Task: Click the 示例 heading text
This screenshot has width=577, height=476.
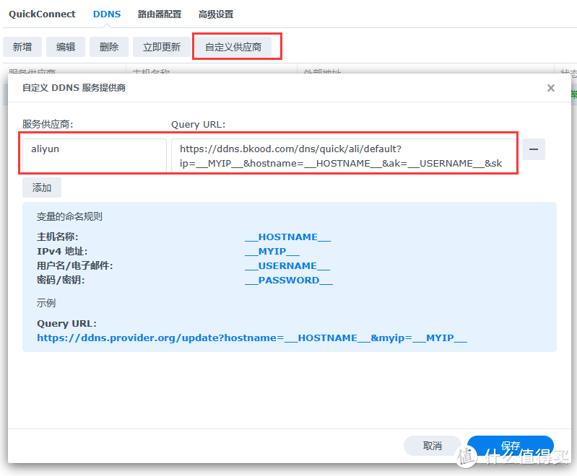Action: 46,303
